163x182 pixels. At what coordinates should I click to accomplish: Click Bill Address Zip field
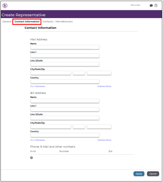(99, 127)
